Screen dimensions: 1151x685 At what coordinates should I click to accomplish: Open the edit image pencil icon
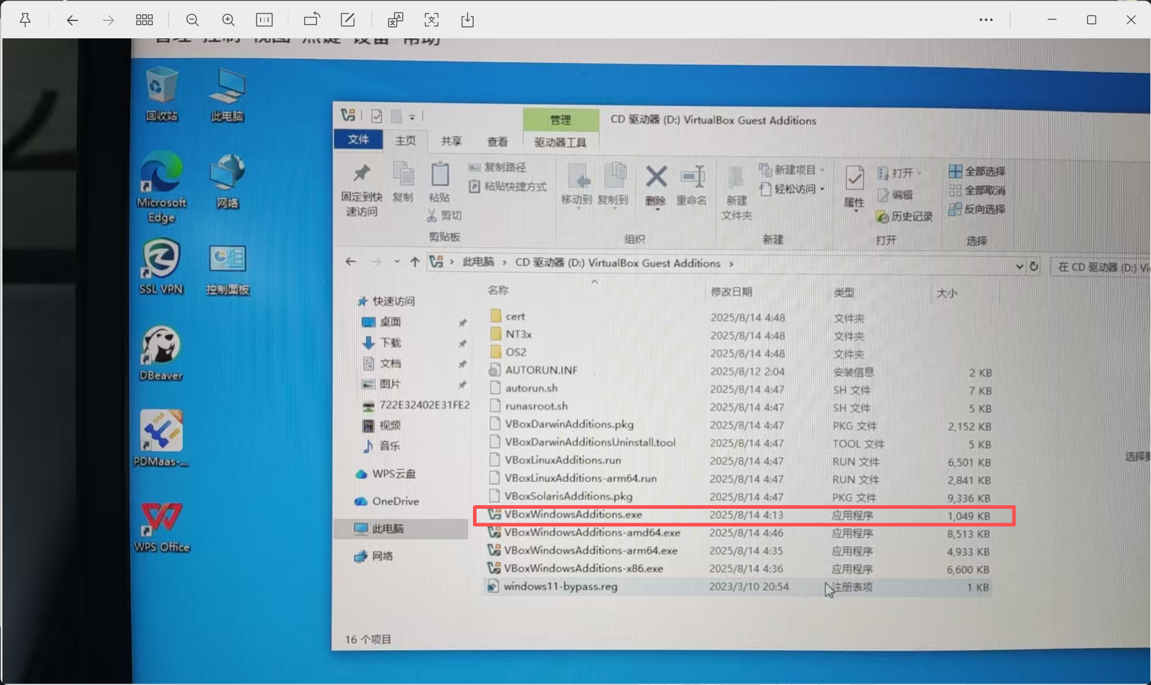(348, 20)
